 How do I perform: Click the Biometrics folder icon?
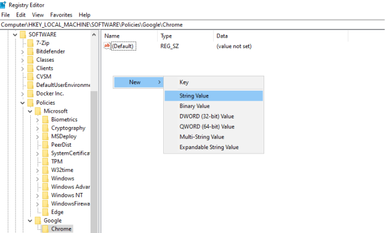tap(46, 120)
